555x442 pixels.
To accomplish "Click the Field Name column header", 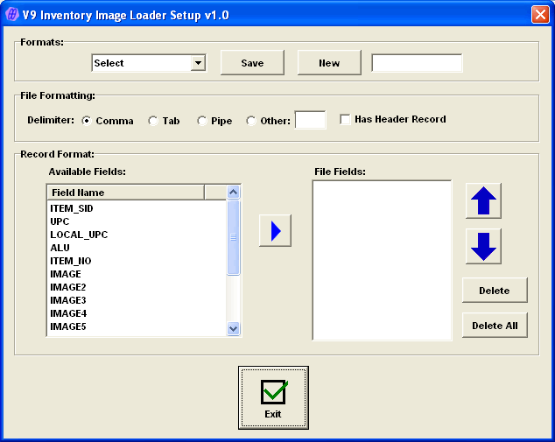I will 126,193.
